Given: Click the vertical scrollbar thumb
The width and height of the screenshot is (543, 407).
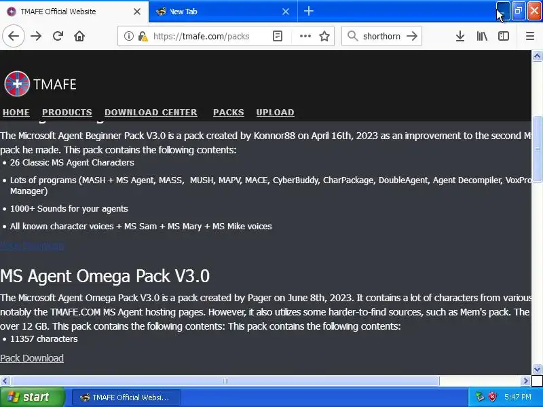Looking at the screenshot, I should click(x=537, y=149).
